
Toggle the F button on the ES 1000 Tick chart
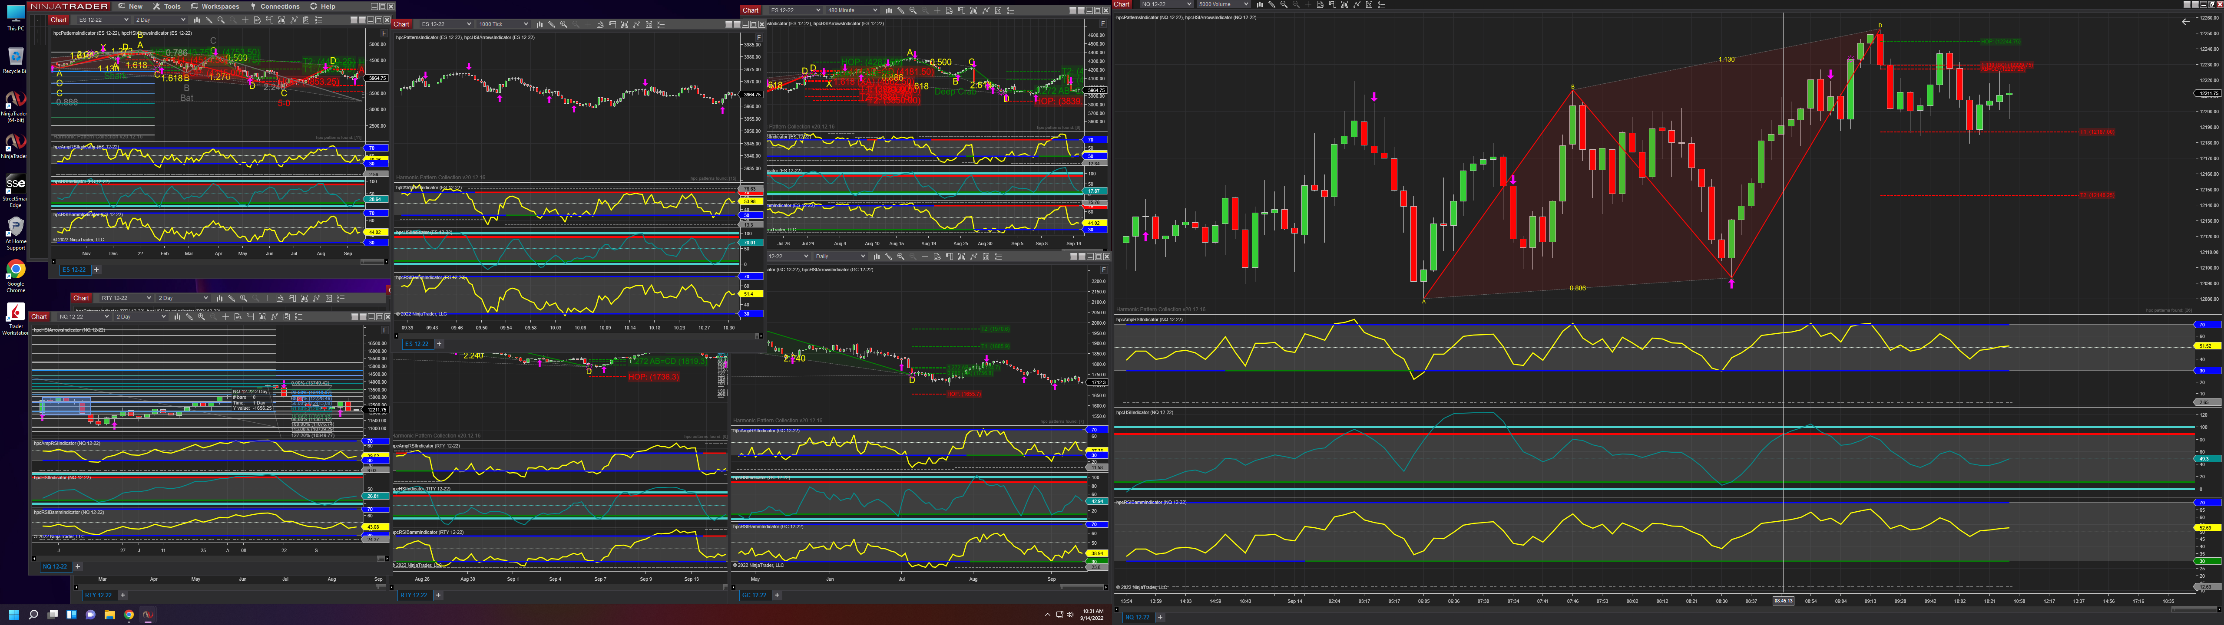(x=759, y=38)
